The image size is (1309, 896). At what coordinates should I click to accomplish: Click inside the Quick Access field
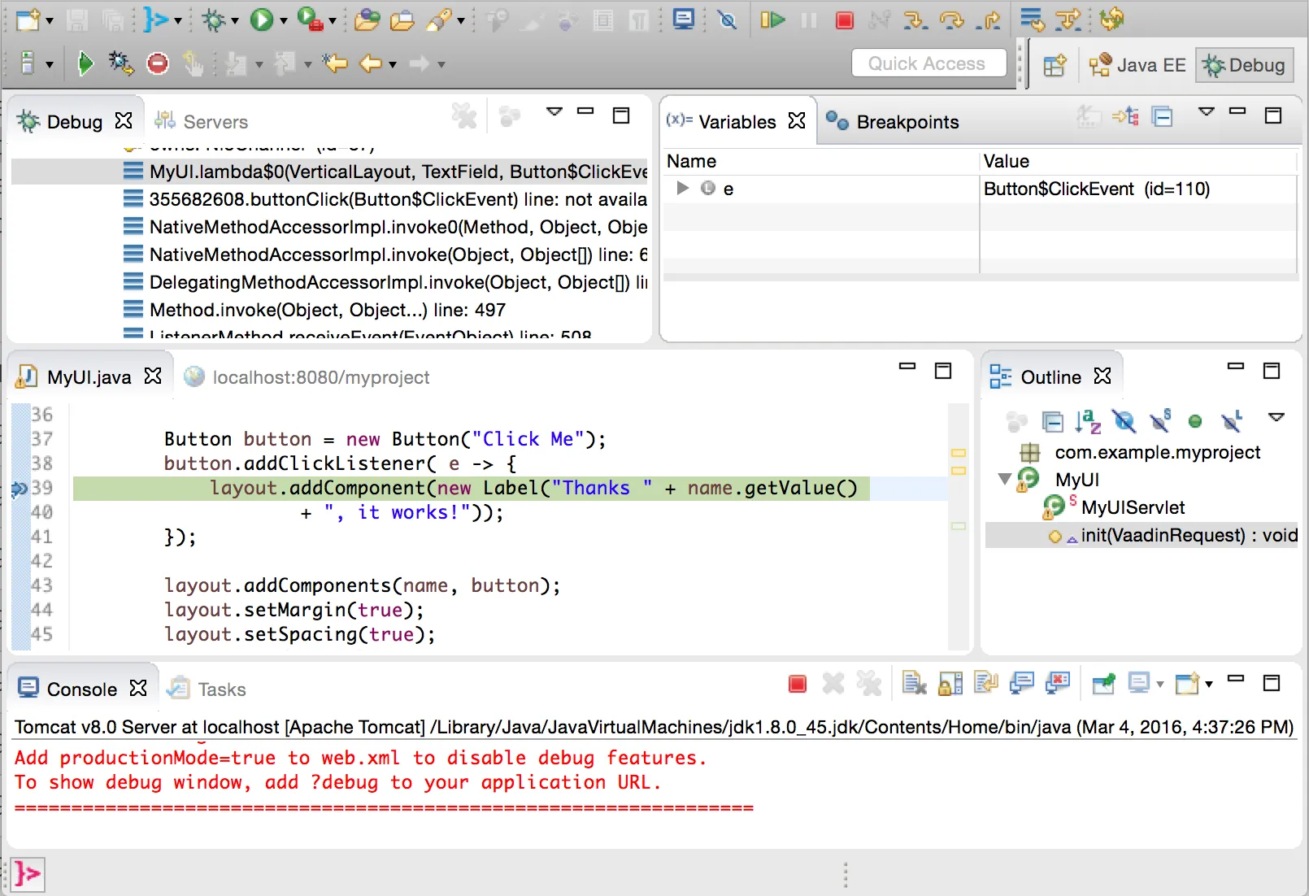tap(928, 63)
